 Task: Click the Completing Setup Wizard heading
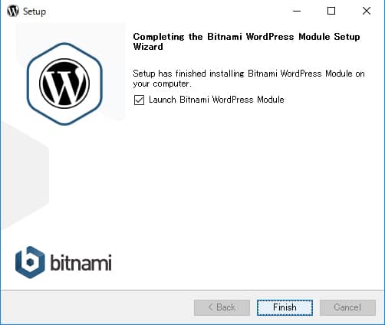click(246, 41)
